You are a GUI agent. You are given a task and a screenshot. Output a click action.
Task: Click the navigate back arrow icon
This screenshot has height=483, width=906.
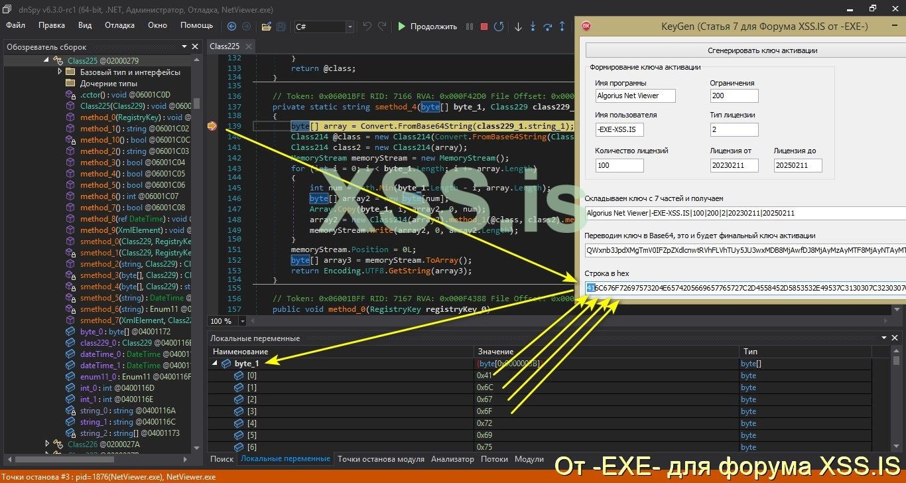click(231, 27)
